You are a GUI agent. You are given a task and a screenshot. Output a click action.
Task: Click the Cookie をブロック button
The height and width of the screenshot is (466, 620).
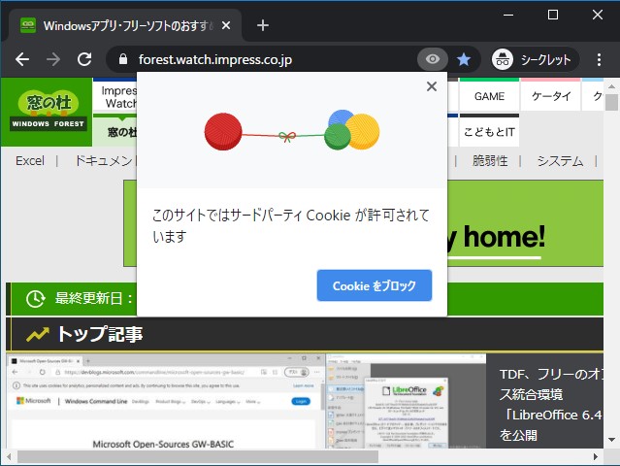point(375,285)
